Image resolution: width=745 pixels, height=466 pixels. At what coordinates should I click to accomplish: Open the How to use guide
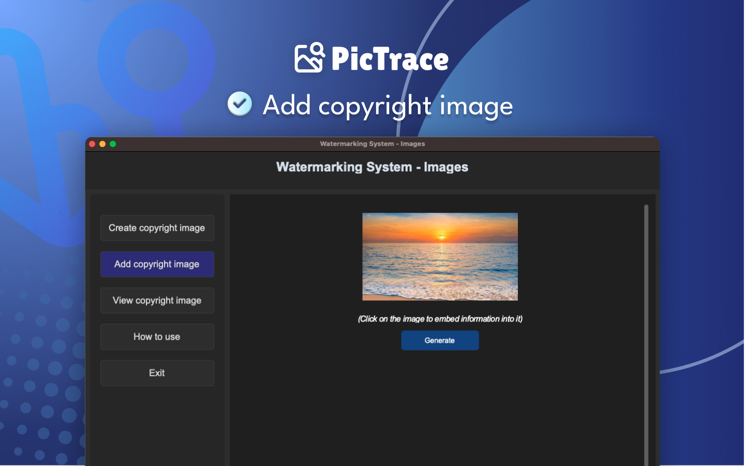click(x=157, y=337)
